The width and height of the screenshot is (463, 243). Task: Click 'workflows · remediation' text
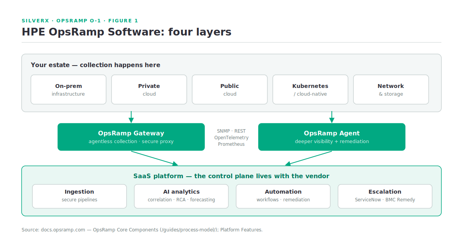pyautogui.click(x=283, y=200)
